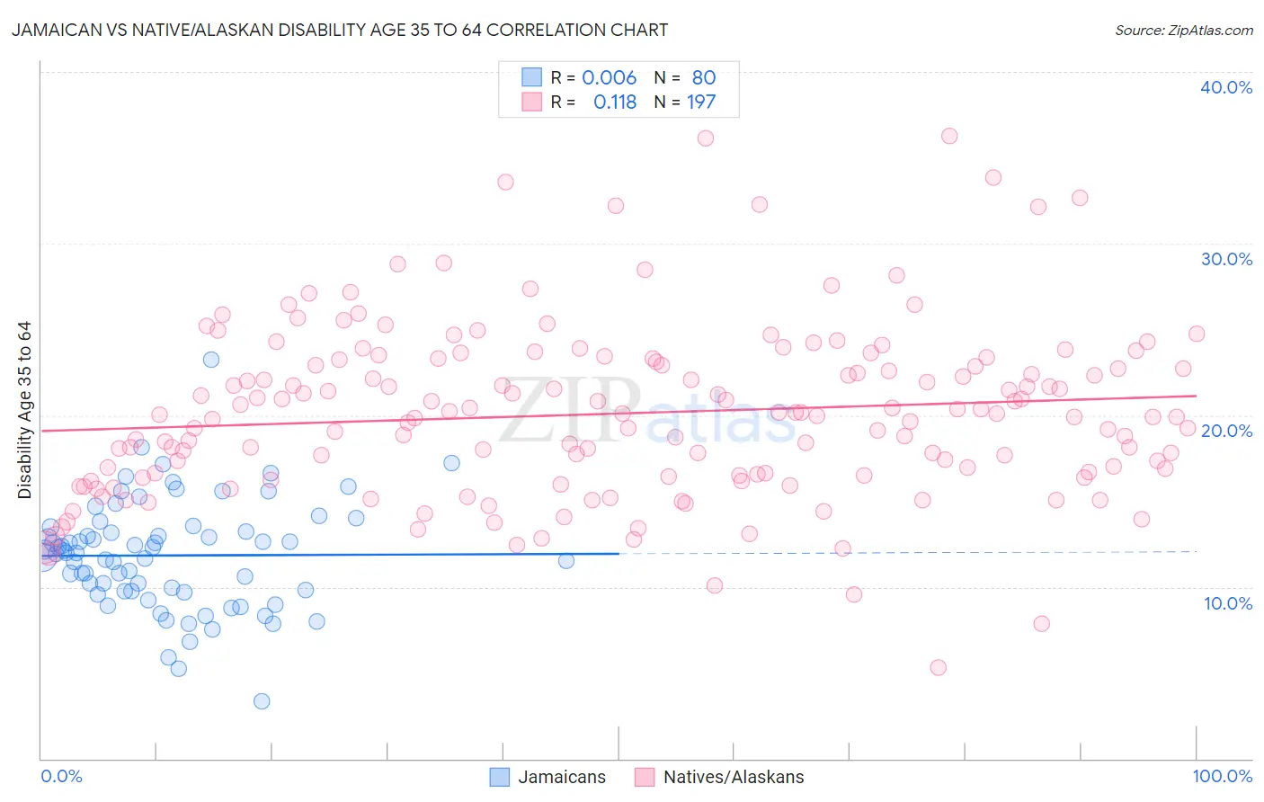Click the 20.0% y-axis label

[1226, 431]
